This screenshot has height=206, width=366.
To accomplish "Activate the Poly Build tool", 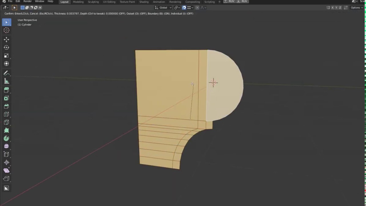I will [x=6, y=130].
